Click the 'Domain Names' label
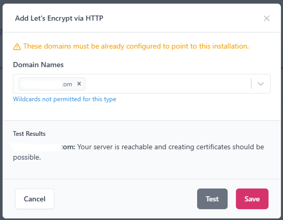This screenshot has width=283, height=220. (x=38, y=65)
